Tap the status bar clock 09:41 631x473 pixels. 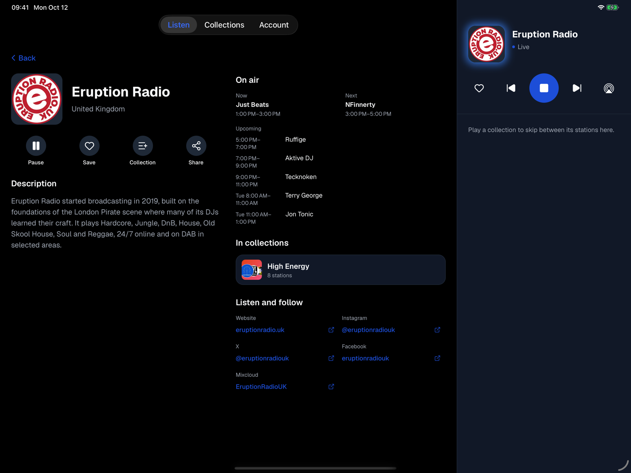tap(20, 7)
